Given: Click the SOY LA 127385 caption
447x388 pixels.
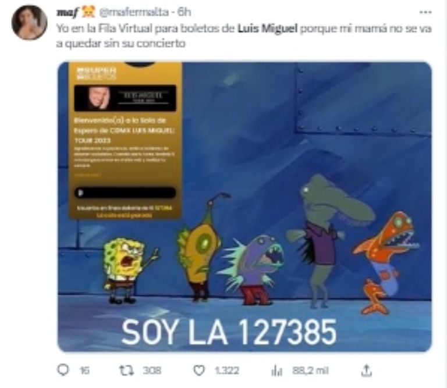Looking at the screenshot, I should click(x=229, y=332).
